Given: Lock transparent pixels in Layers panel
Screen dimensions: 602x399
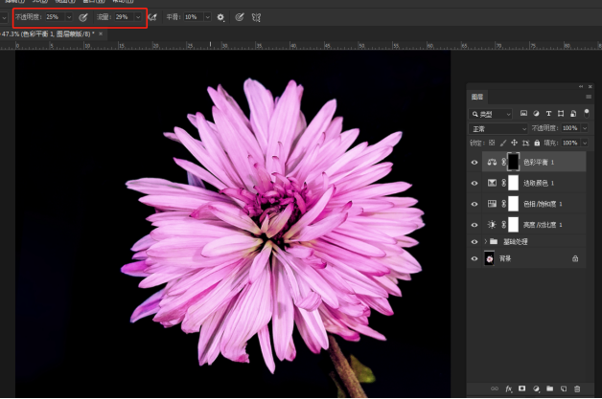Looking at the screenshot, I should (x=492, y=143).
